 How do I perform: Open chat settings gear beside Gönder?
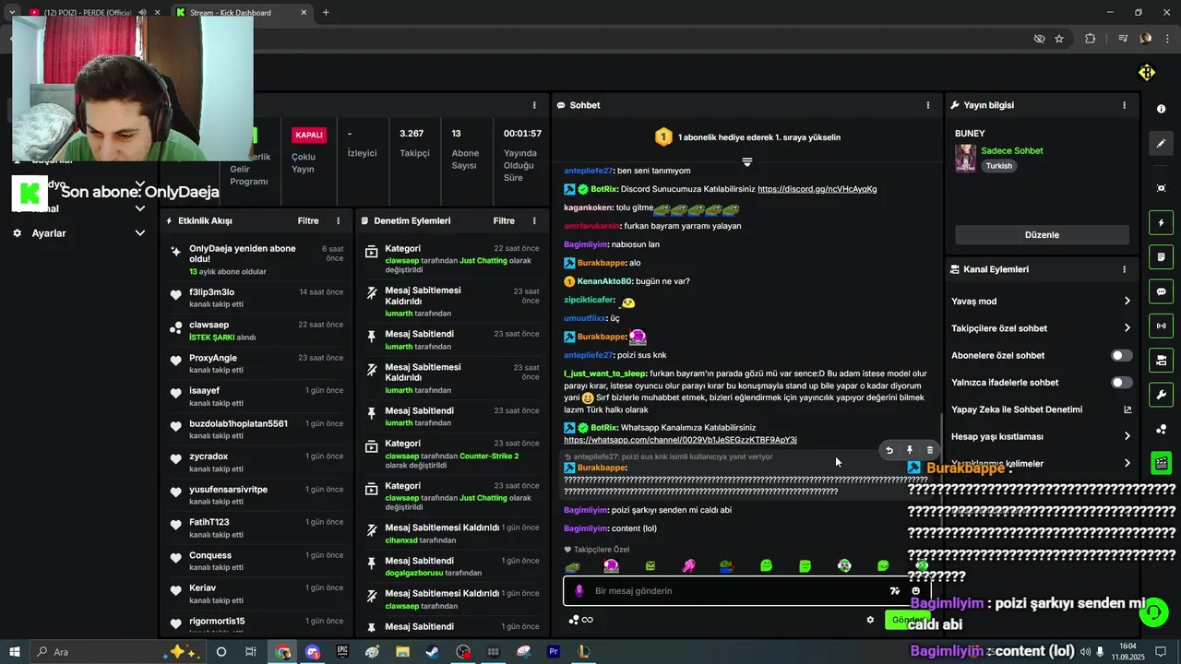click(x=870, y=620)
